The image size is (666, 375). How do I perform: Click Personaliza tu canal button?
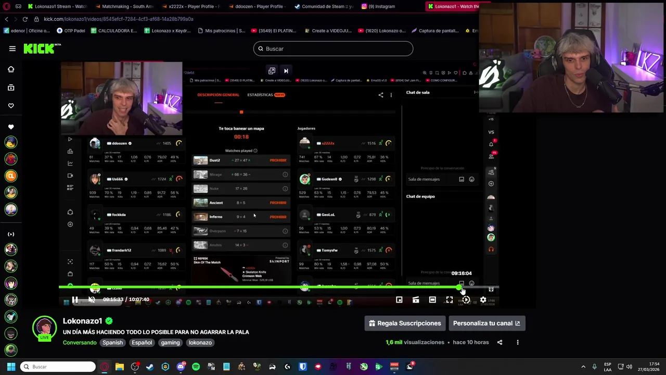(486, 323)
